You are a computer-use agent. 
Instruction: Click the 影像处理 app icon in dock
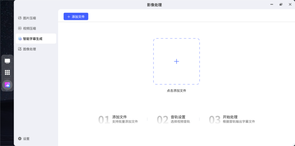pyautogui.click(x=7, y=85)
